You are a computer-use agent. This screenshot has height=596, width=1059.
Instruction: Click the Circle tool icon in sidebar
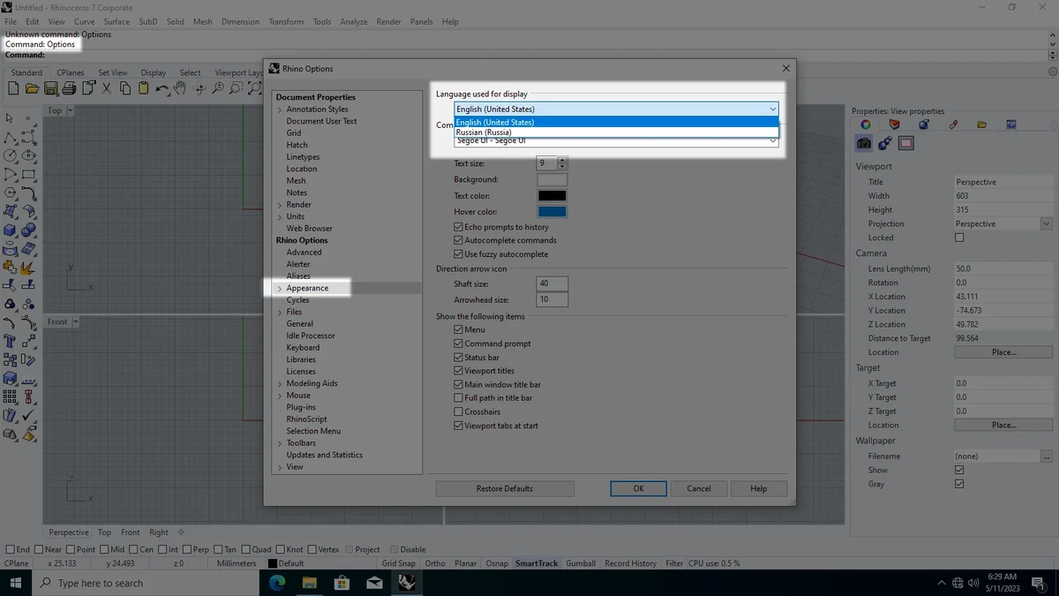[x=11, y=156]
